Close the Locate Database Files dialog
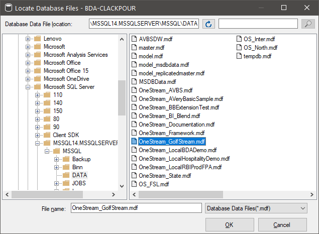This screenshot has width=319, height=234. pyautogui.click(x=307, y=8)
